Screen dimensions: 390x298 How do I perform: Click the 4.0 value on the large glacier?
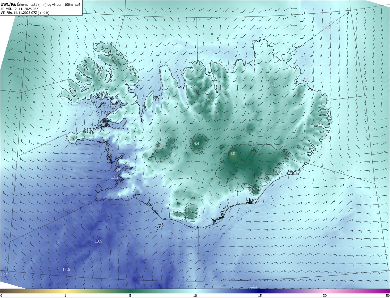(x=232, y=154)
